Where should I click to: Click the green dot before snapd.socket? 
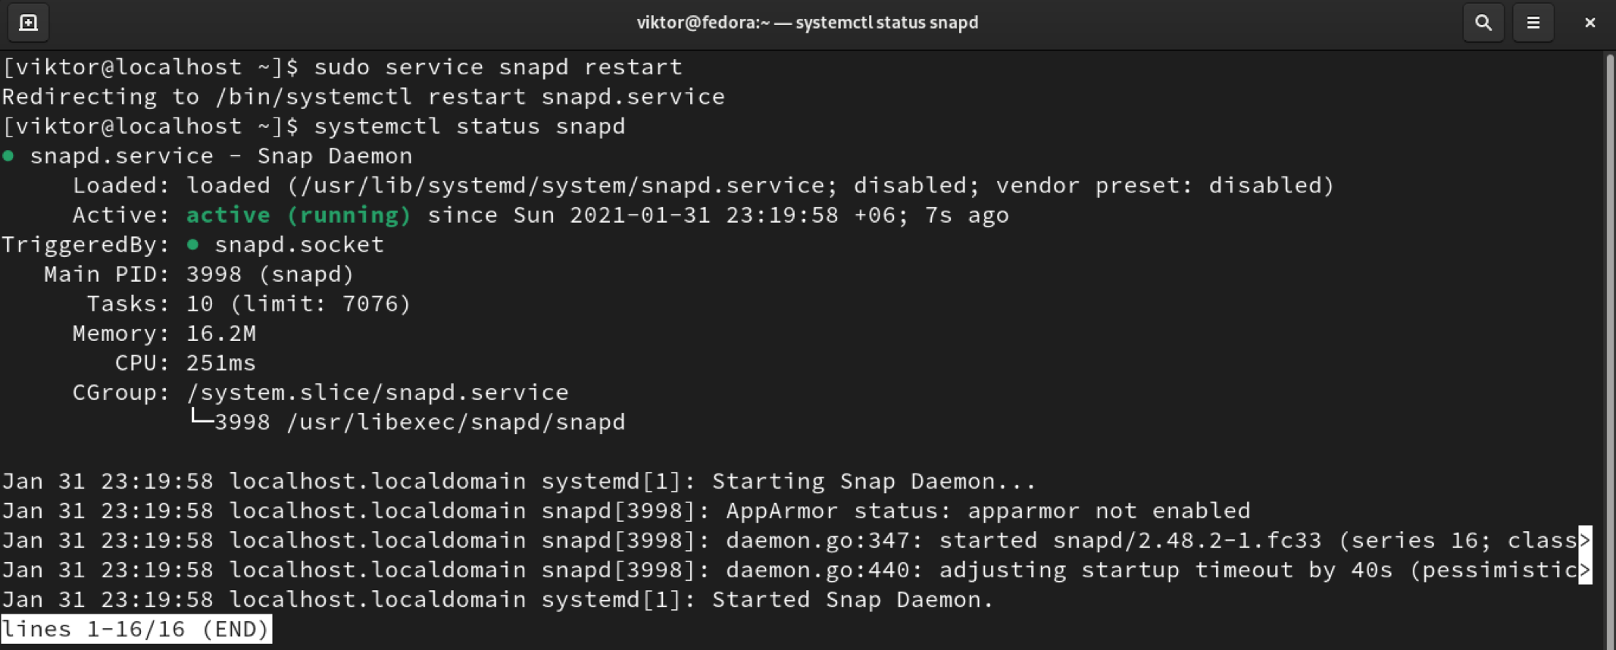tap(192, 244)
